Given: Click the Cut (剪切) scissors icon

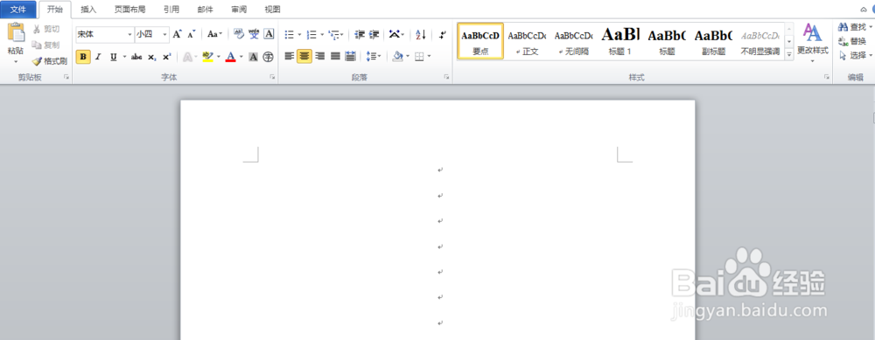Looking at the screenshot, I should 37,29.
